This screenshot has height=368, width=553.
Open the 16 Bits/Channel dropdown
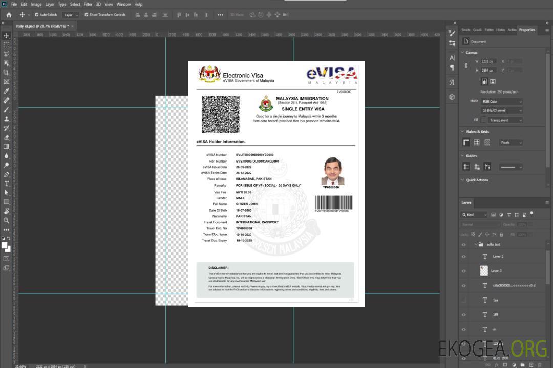coord(501,110)
